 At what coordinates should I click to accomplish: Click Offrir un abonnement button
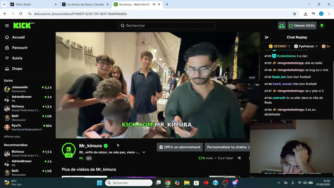click(x=180, y=147)
